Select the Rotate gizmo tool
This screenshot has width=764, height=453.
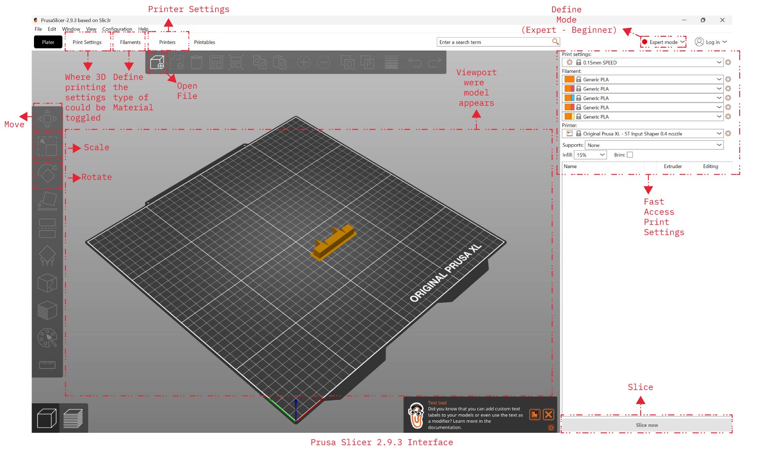47,175
